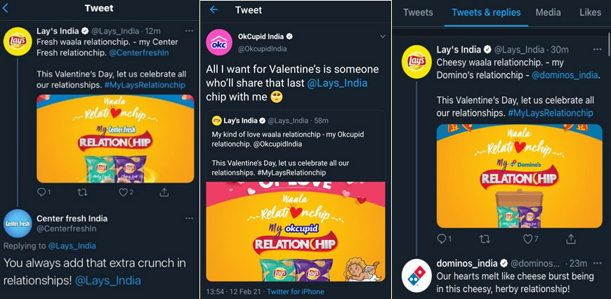
Task: Retweet the Center Fresh relationchip tweet
Action: point(82,192)
